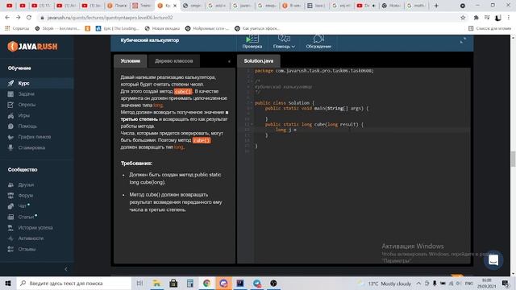Viewport: 516px width, 290px height.
Task: Open the taskbar clock and date
Action: point(486,283)
